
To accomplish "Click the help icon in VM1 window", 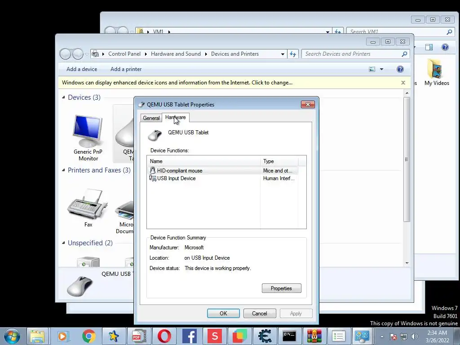I will (445, 47).
